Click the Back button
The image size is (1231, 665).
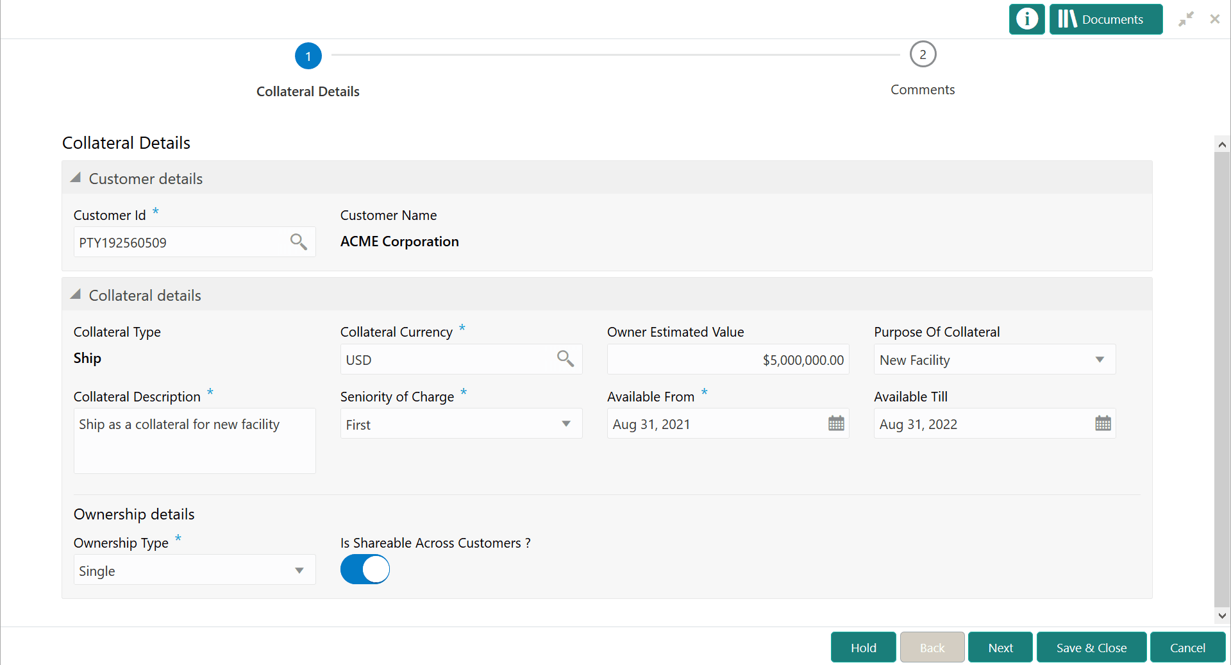pyautogui.click(x=932, y=648)
